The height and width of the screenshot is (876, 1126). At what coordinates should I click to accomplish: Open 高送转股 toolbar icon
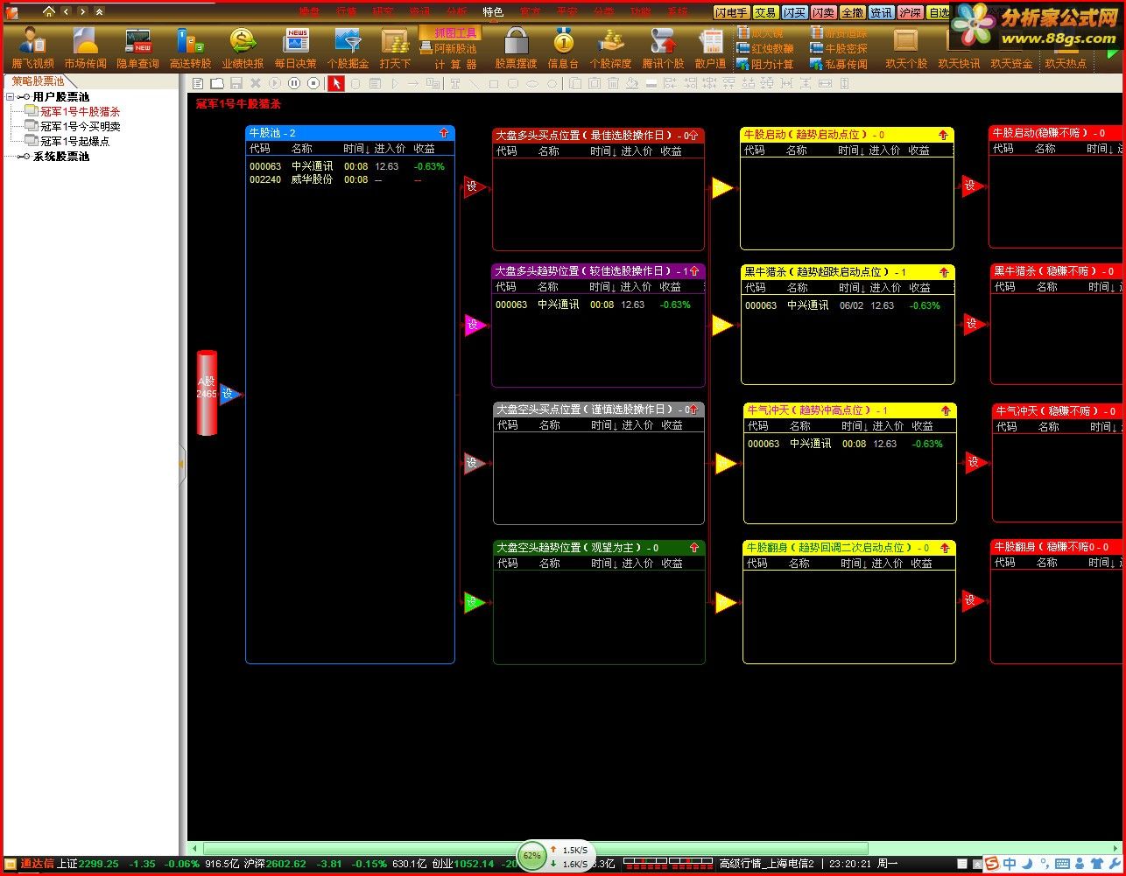190,48
